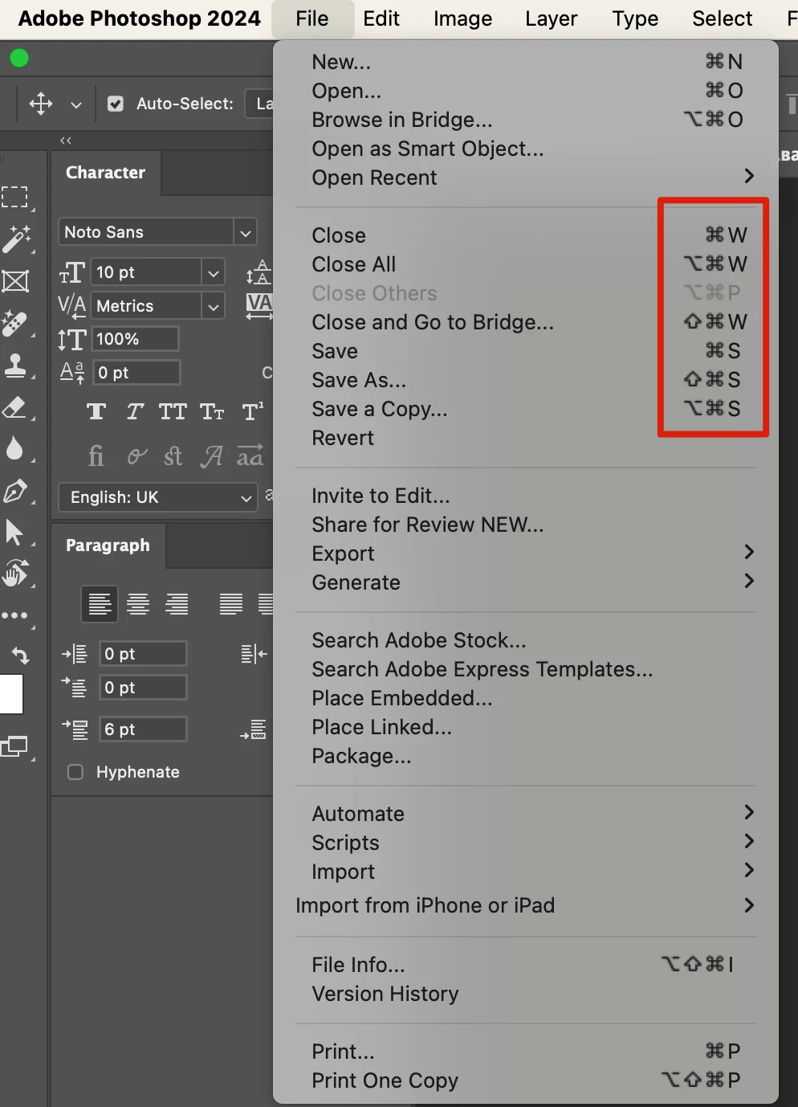
Task: Click the space before 6 pt field
Action: 143,729
